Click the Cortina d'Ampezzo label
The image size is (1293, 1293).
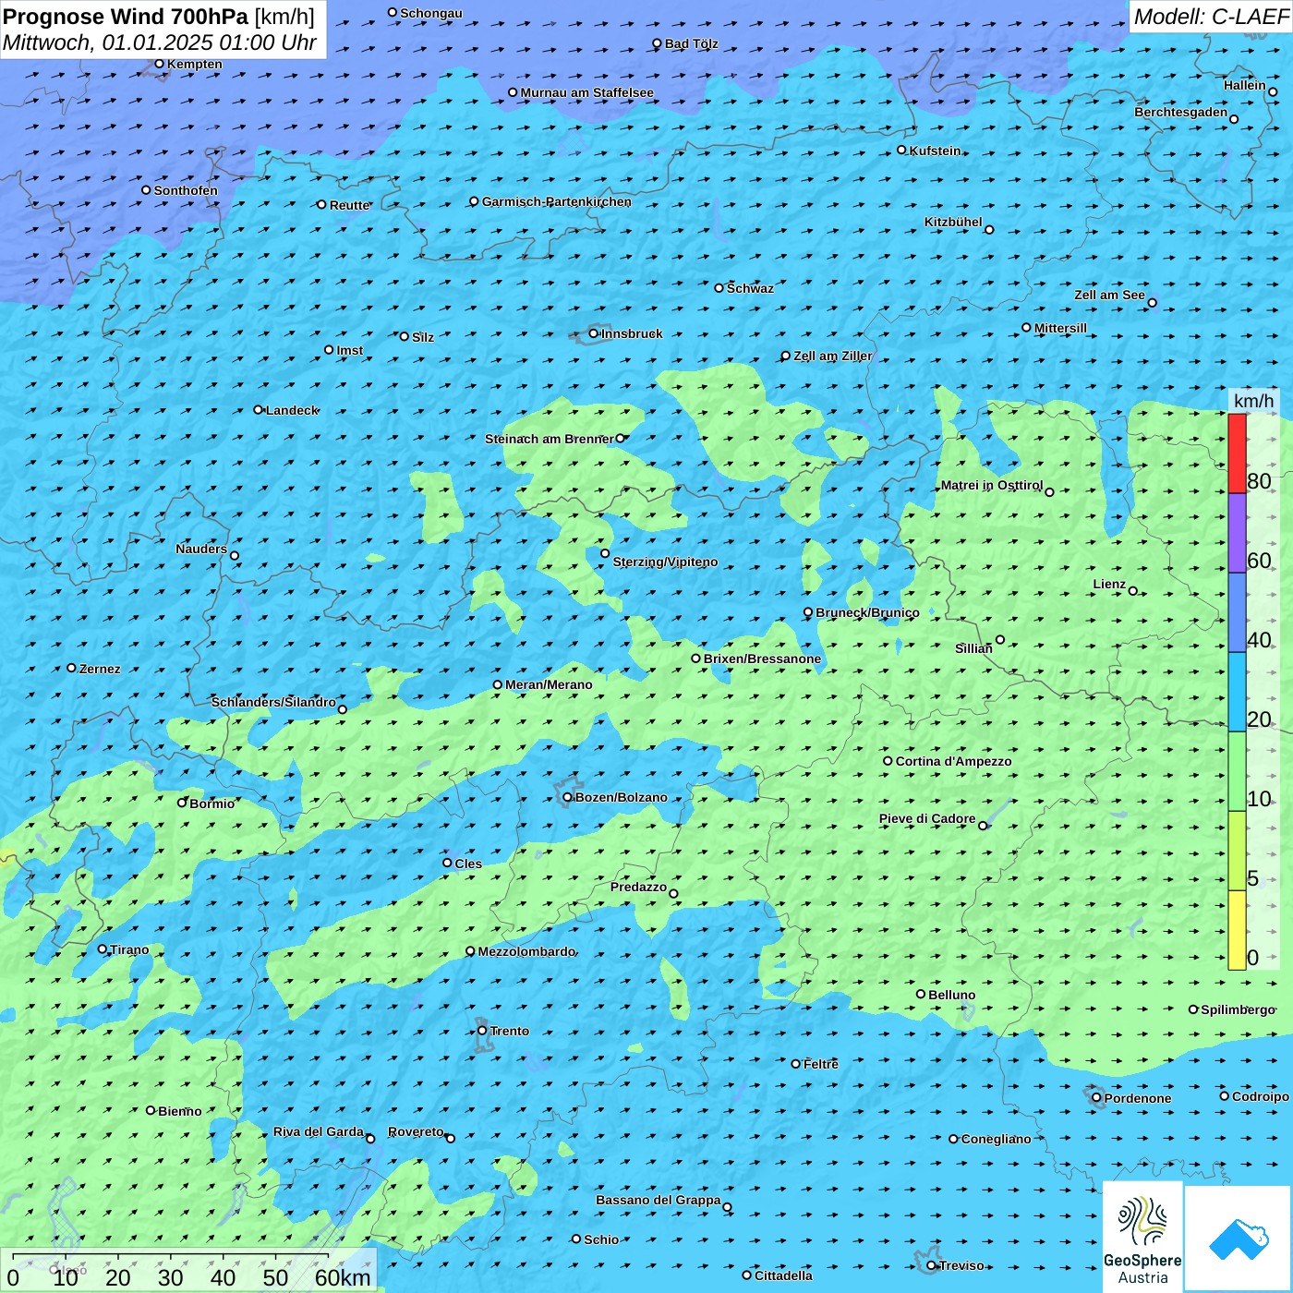pos(954,761)
